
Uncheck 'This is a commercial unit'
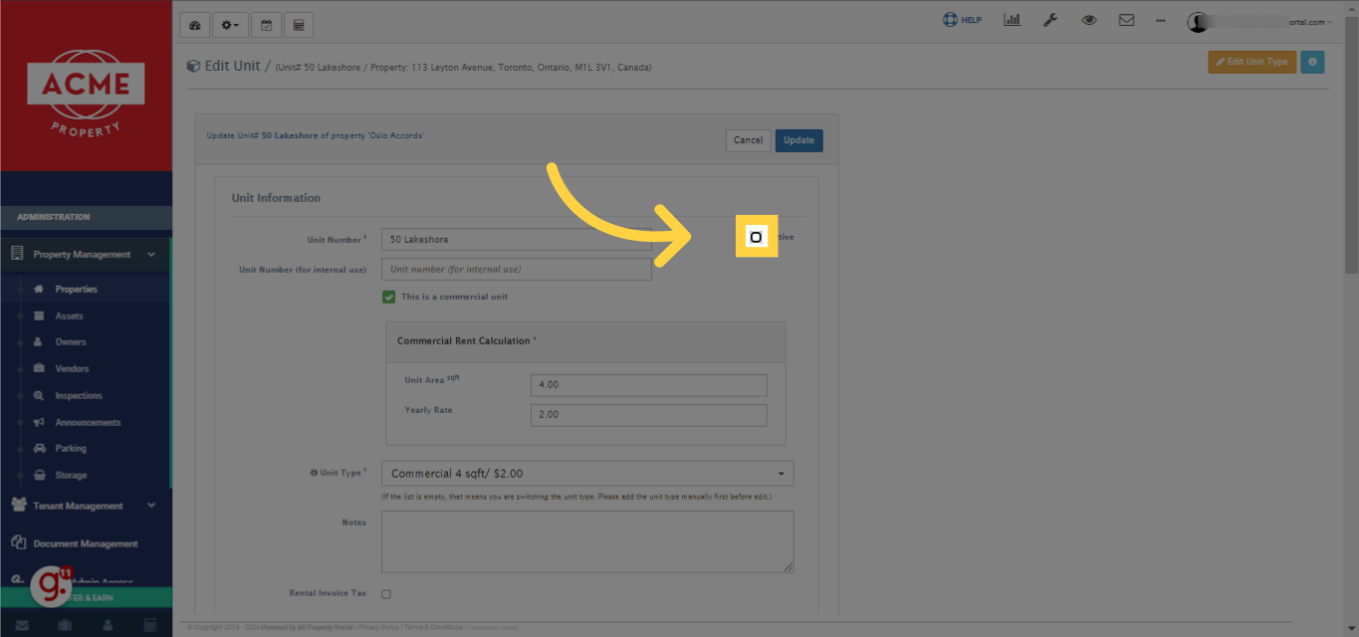389,297
